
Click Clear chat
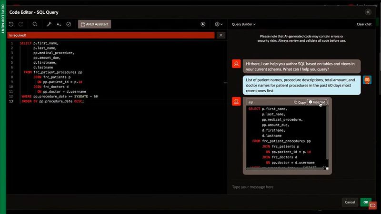[x=364, y=24]
